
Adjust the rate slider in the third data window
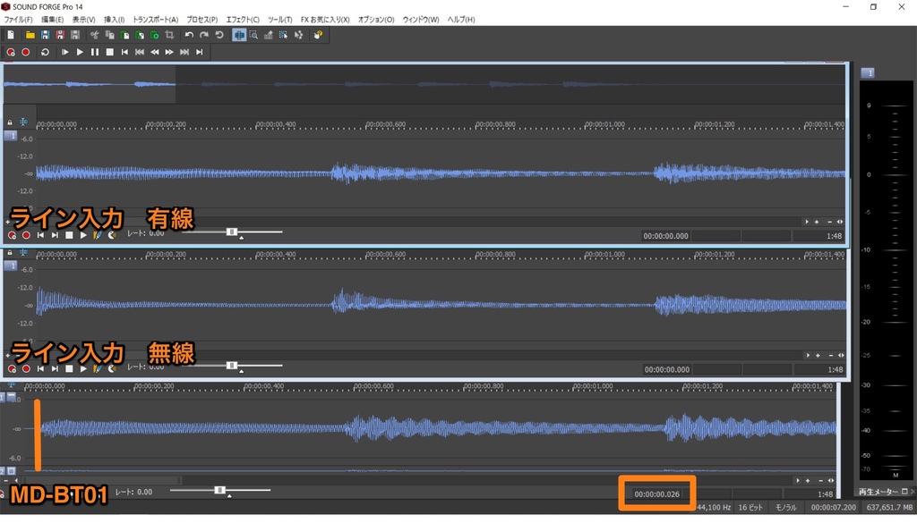click(220, 491)
